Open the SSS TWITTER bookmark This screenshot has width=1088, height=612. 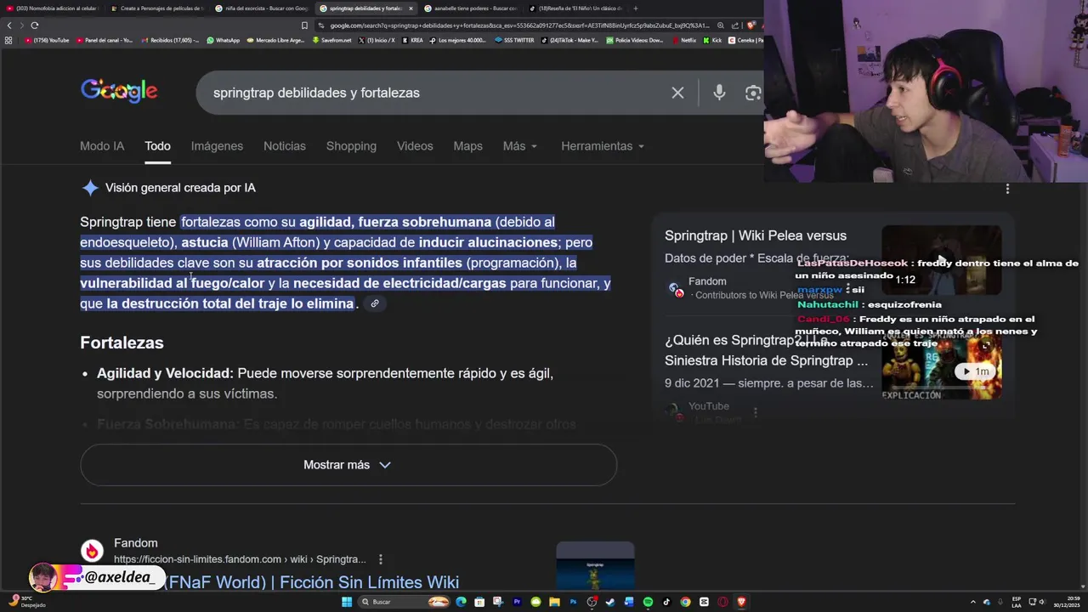pos(515,40)
